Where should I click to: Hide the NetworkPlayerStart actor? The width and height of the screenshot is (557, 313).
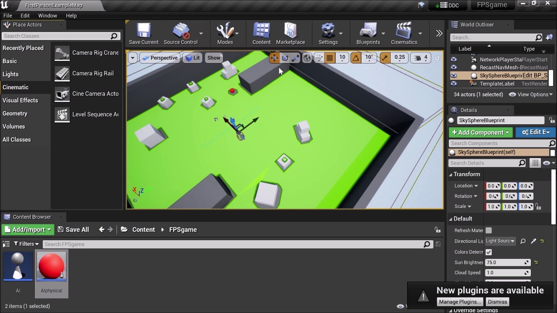pyautogui.click(x=454, y=59)
